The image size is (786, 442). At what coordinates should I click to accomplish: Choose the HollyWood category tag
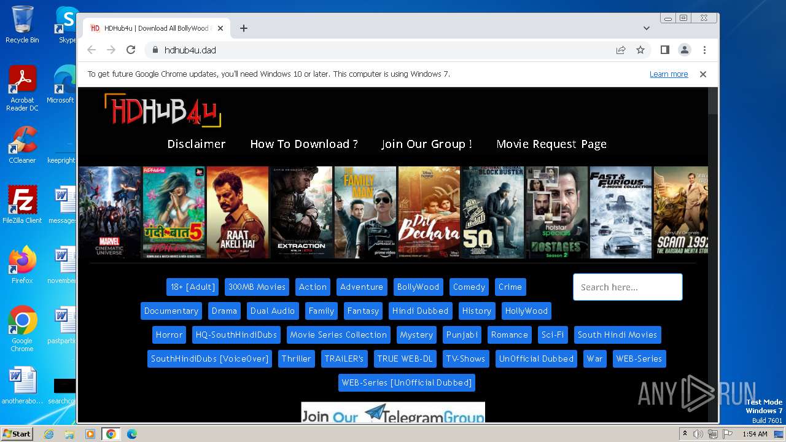click(x=526, y=311)
